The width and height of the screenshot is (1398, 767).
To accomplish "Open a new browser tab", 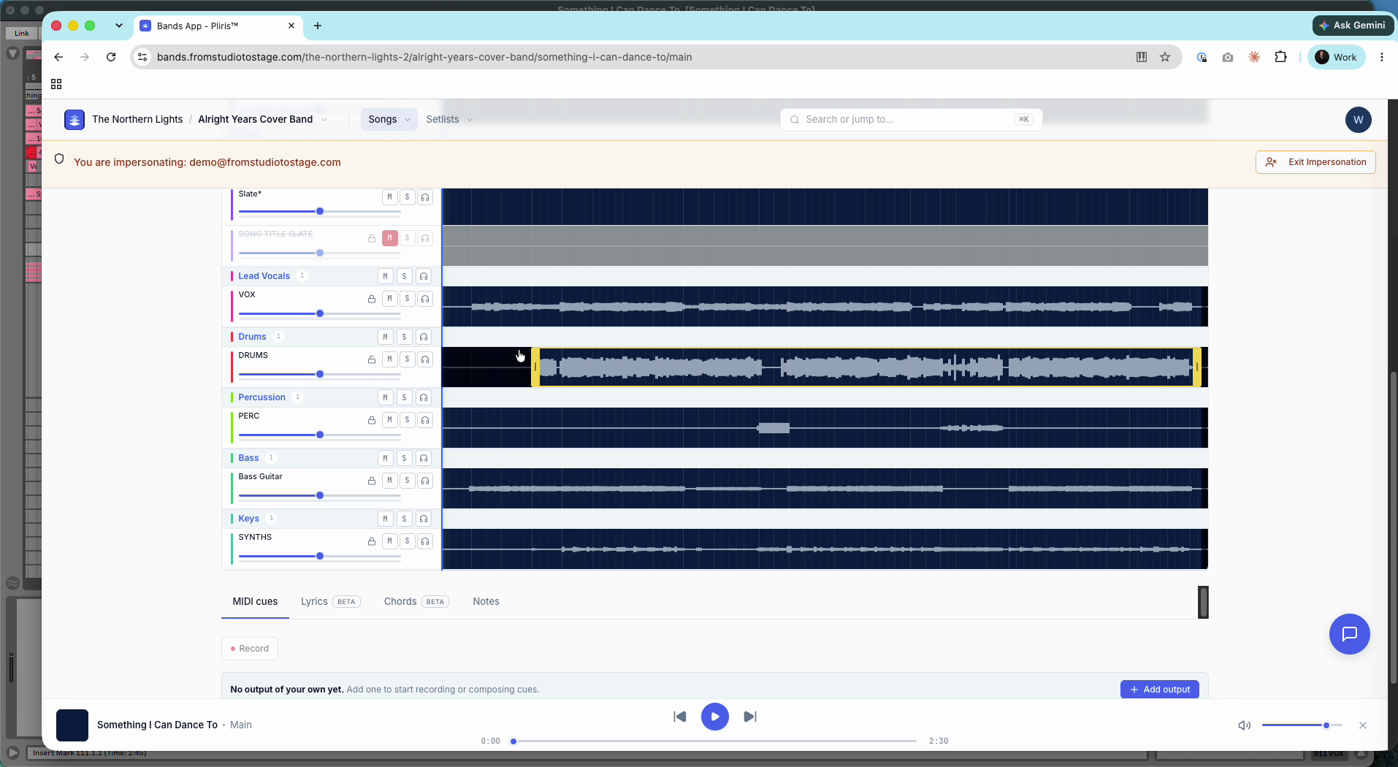I will tap(318, 26).
